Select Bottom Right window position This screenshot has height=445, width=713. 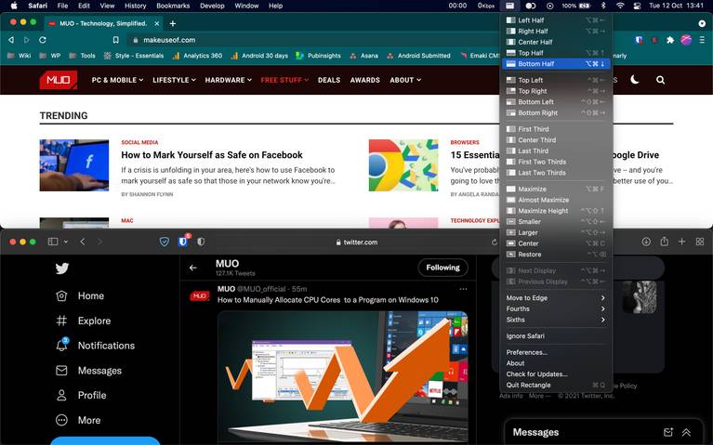coord(556,112)
